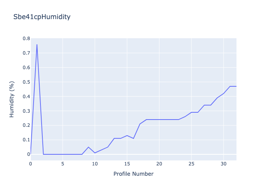Click the y-axis tick label 0.6
The image size is (267, 191).
26,68
